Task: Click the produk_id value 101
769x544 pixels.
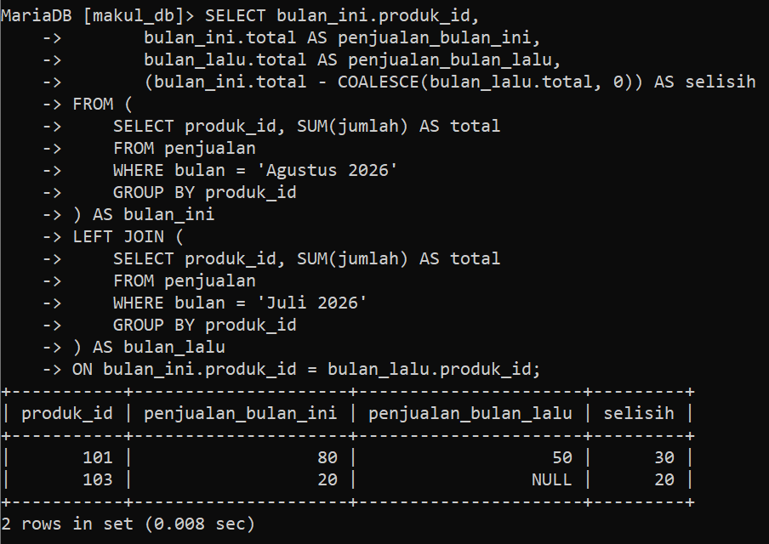Action: 98,457
